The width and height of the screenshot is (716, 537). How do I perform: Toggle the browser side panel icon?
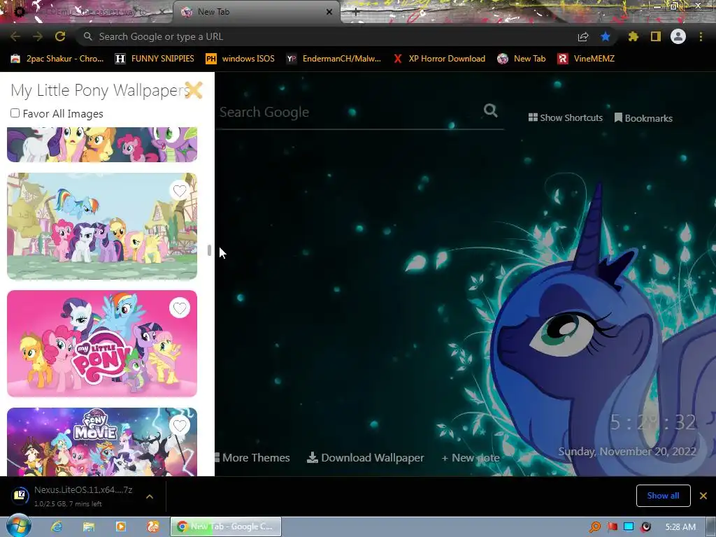click(655, 36)
